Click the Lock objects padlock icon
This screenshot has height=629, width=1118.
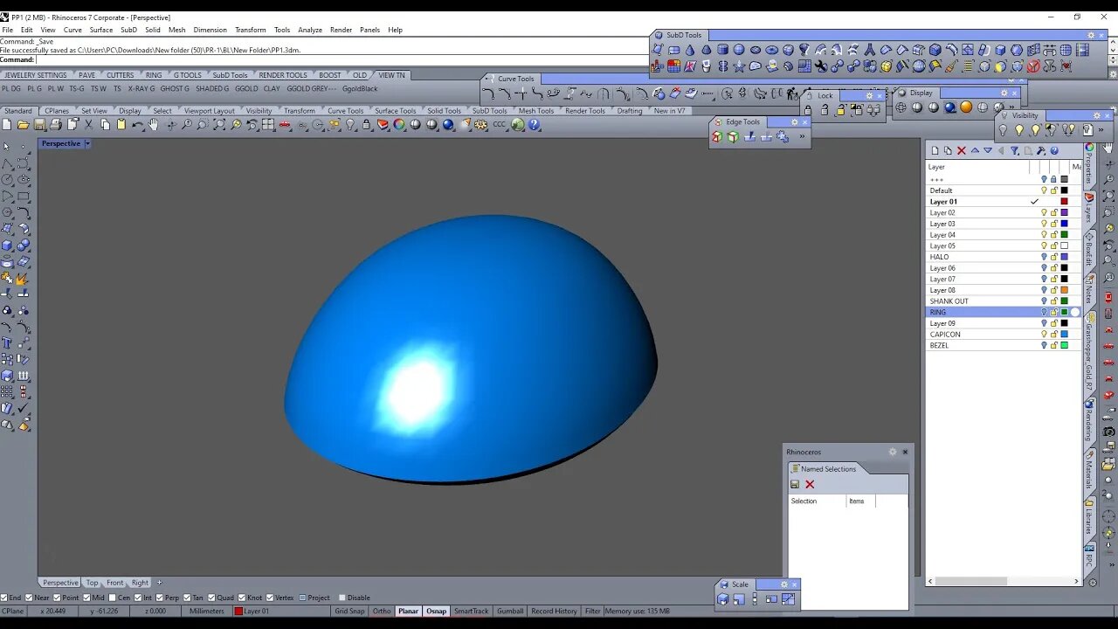808,110
